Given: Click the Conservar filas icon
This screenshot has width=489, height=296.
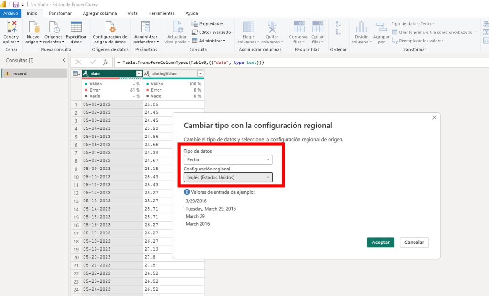Looking at the screenshot, I should coord(299,28).
